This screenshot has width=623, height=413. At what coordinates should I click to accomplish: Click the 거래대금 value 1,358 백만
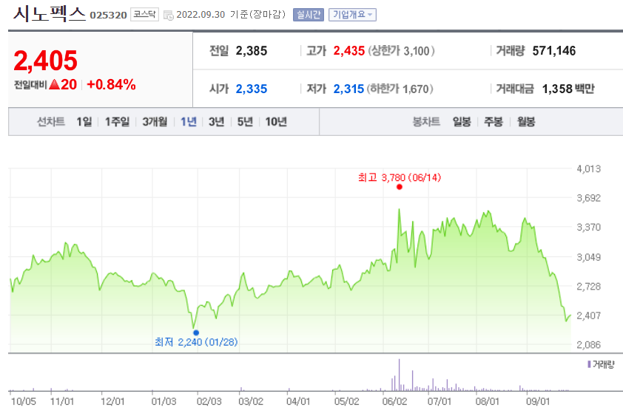click(568, 89)
